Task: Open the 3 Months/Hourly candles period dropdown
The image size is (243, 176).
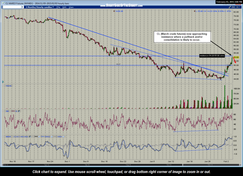Action: (39, 7)
